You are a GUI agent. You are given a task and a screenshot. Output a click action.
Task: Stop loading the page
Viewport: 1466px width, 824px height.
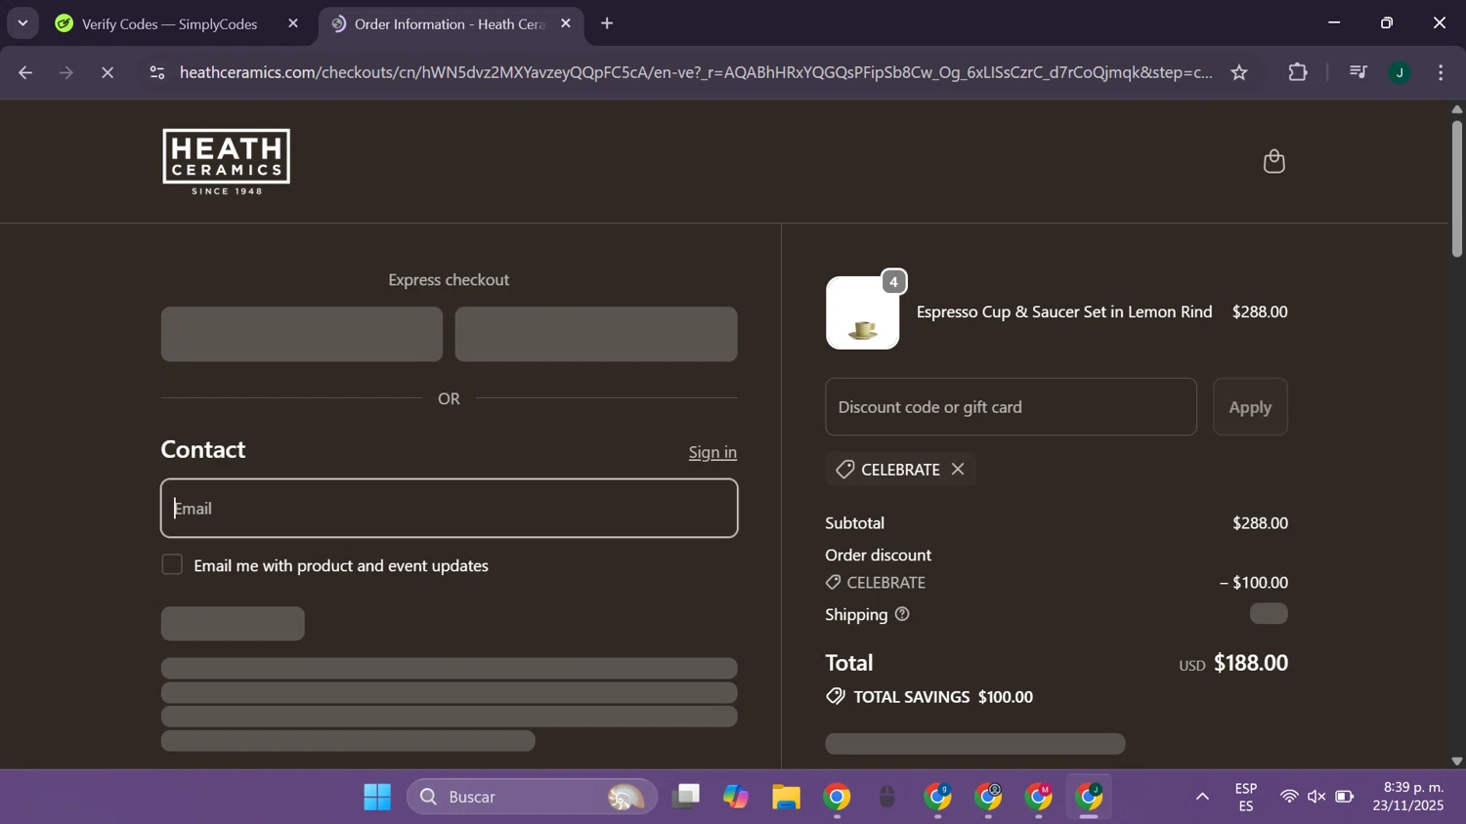pyautogui.click(x=108, y=72)
